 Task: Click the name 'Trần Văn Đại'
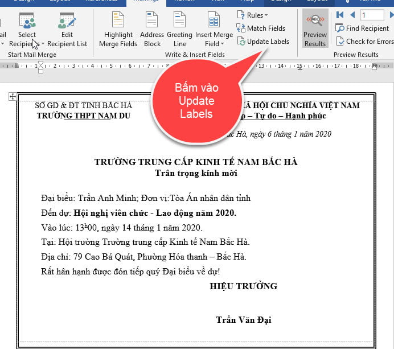(x=244, y=320)
